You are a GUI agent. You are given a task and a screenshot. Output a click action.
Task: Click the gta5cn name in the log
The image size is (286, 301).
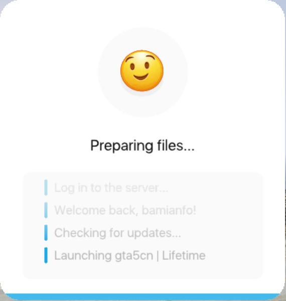(x=134, y=256)
